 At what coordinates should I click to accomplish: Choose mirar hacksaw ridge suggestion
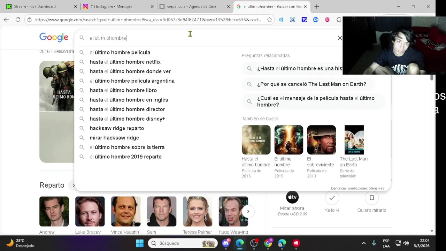coord(114,138)
